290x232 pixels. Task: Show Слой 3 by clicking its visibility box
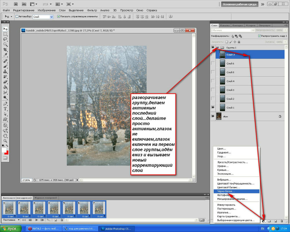(x=213, y=90)
